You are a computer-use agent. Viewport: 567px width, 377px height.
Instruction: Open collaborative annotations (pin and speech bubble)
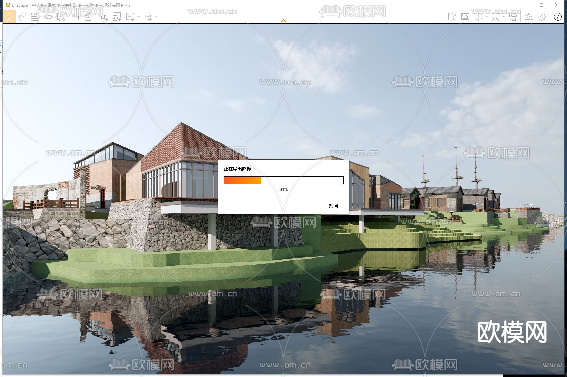pos(22,17)
